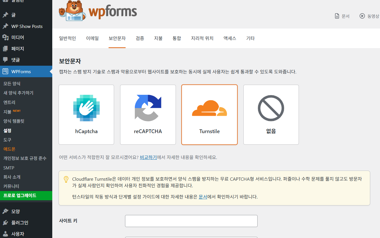The image size is (380, 238).
Task: Click the 모양 appearance brush icon
Action: pos(5,211)
